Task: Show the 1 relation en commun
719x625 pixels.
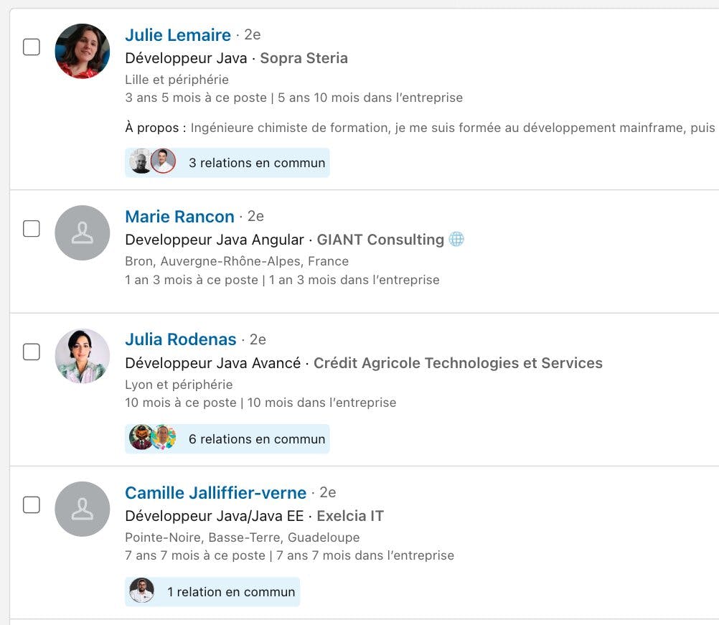Action: pyautogui.click(x=231, y=592)
